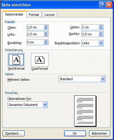114x140 pixels.
Task: Click the help question mark icon
Action: 102,4
